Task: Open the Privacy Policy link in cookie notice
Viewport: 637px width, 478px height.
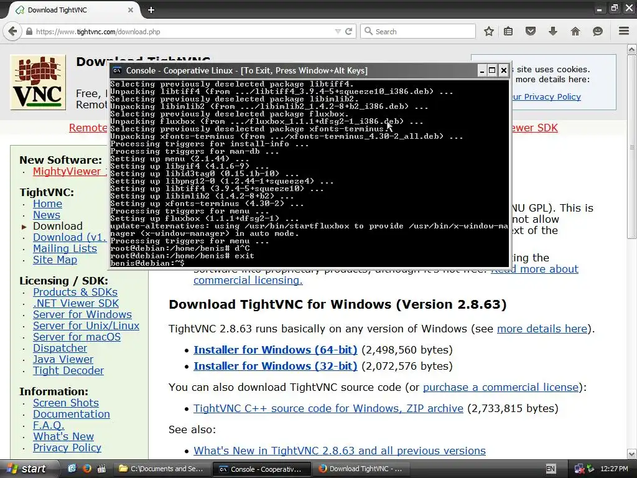Action: (546, 96)
